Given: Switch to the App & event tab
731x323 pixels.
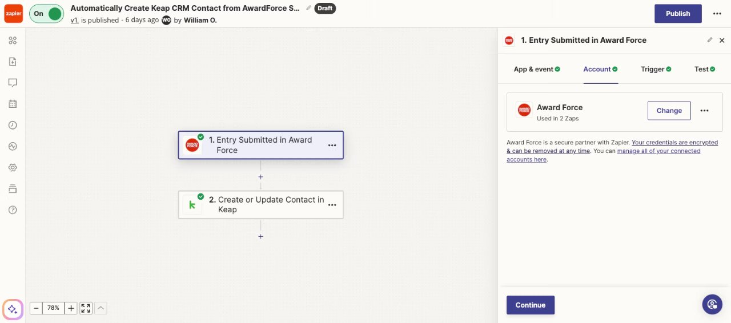Looking at the screenshot, I should click(x=537, y=69).
